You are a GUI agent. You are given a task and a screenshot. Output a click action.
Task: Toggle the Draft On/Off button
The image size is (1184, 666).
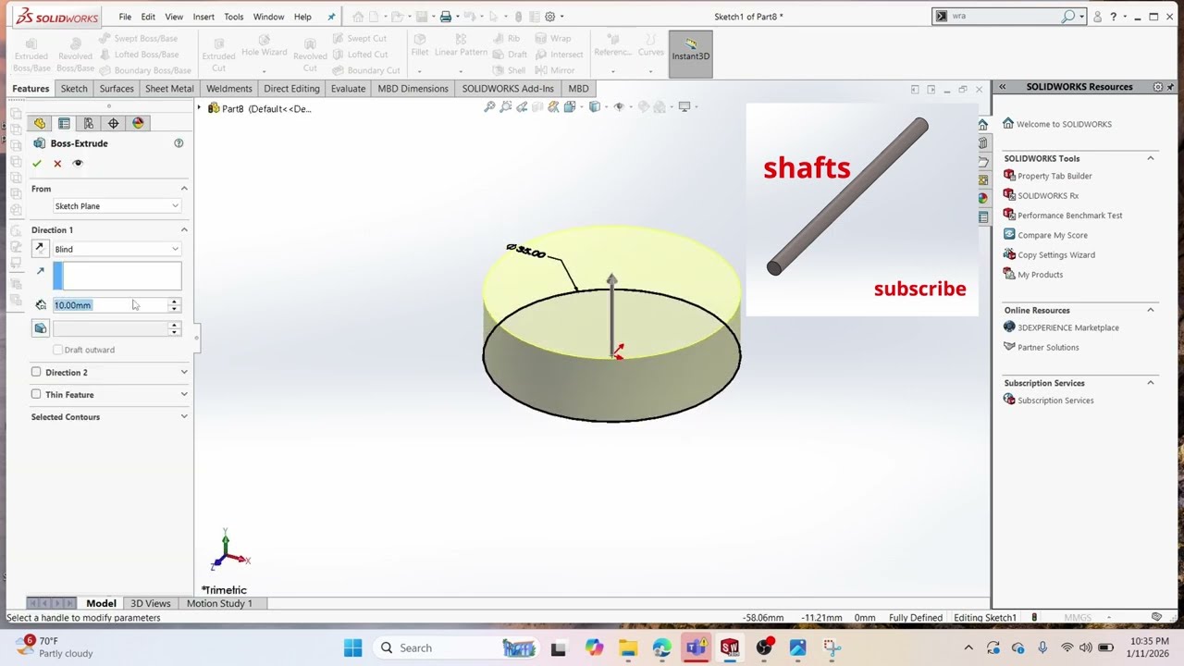coord(40,328)
